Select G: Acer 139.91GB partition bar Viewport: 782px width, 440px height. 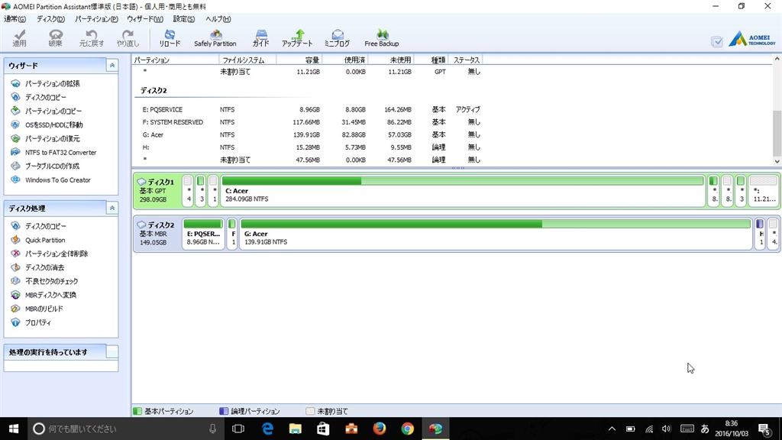coord(496,234)
